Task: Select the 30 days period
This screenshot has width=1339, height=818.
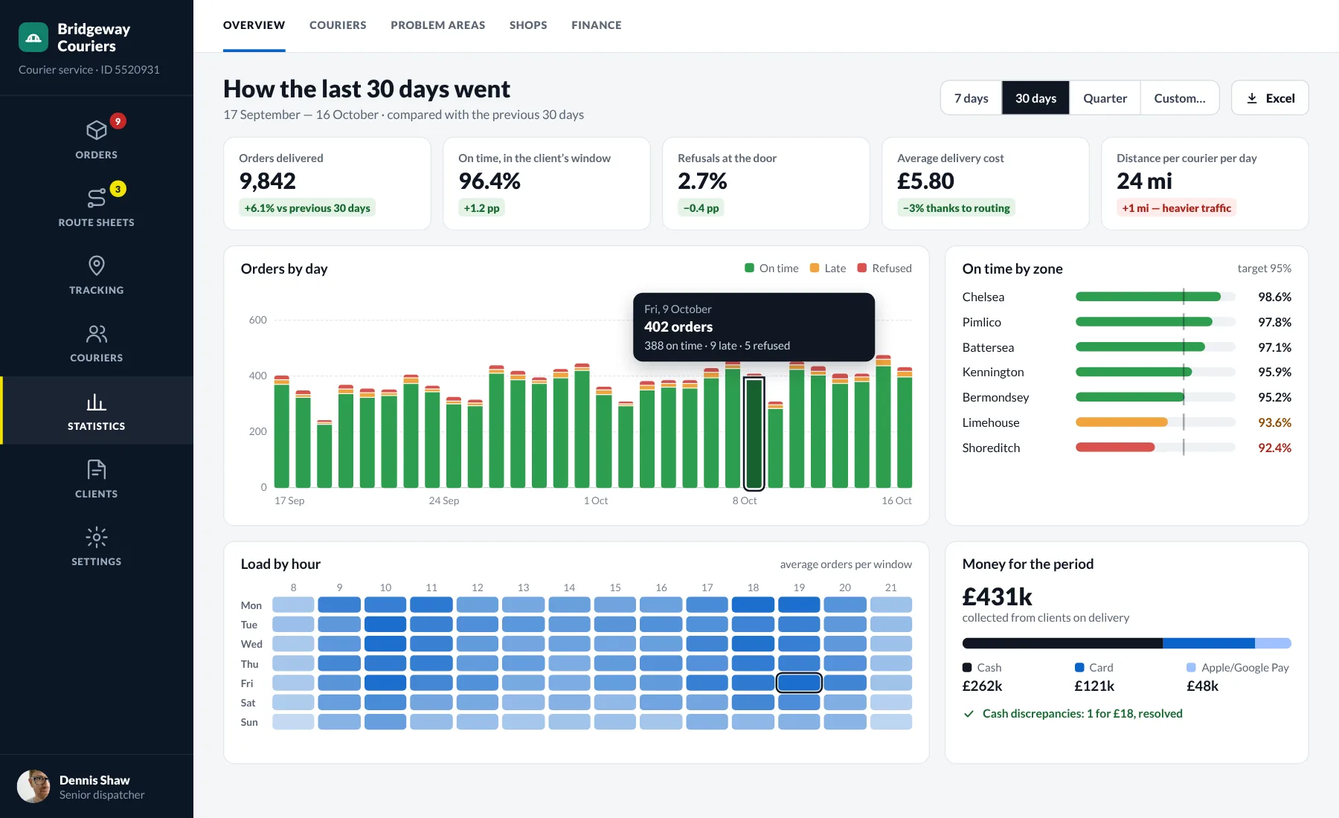Action: click(x=1035, y=98)
